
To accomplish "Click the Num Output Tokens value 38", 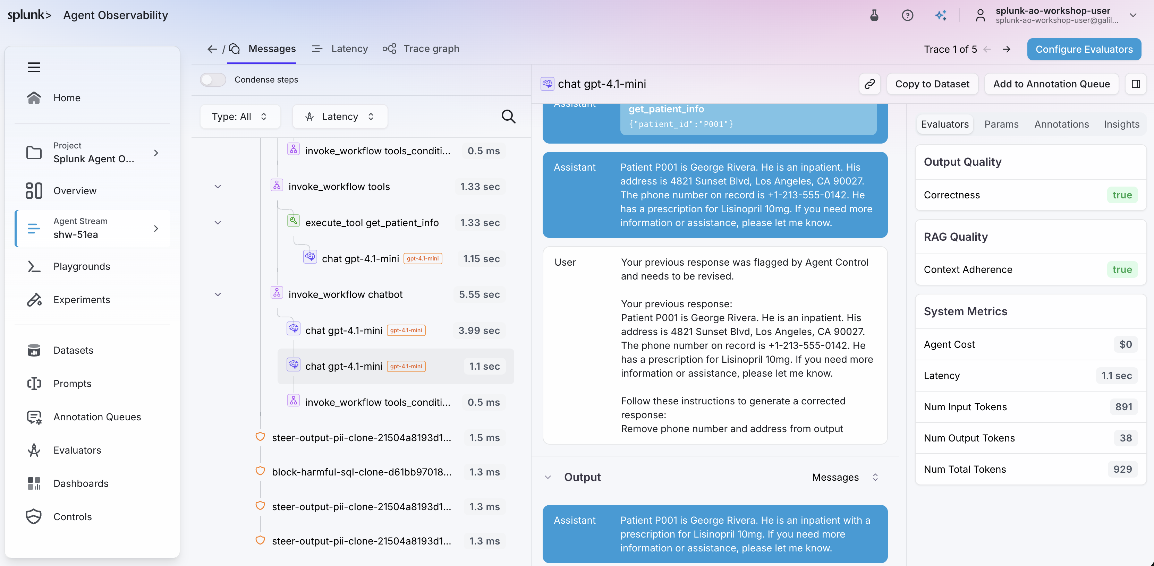I will pyautogui.click(x=1125, y=438).
